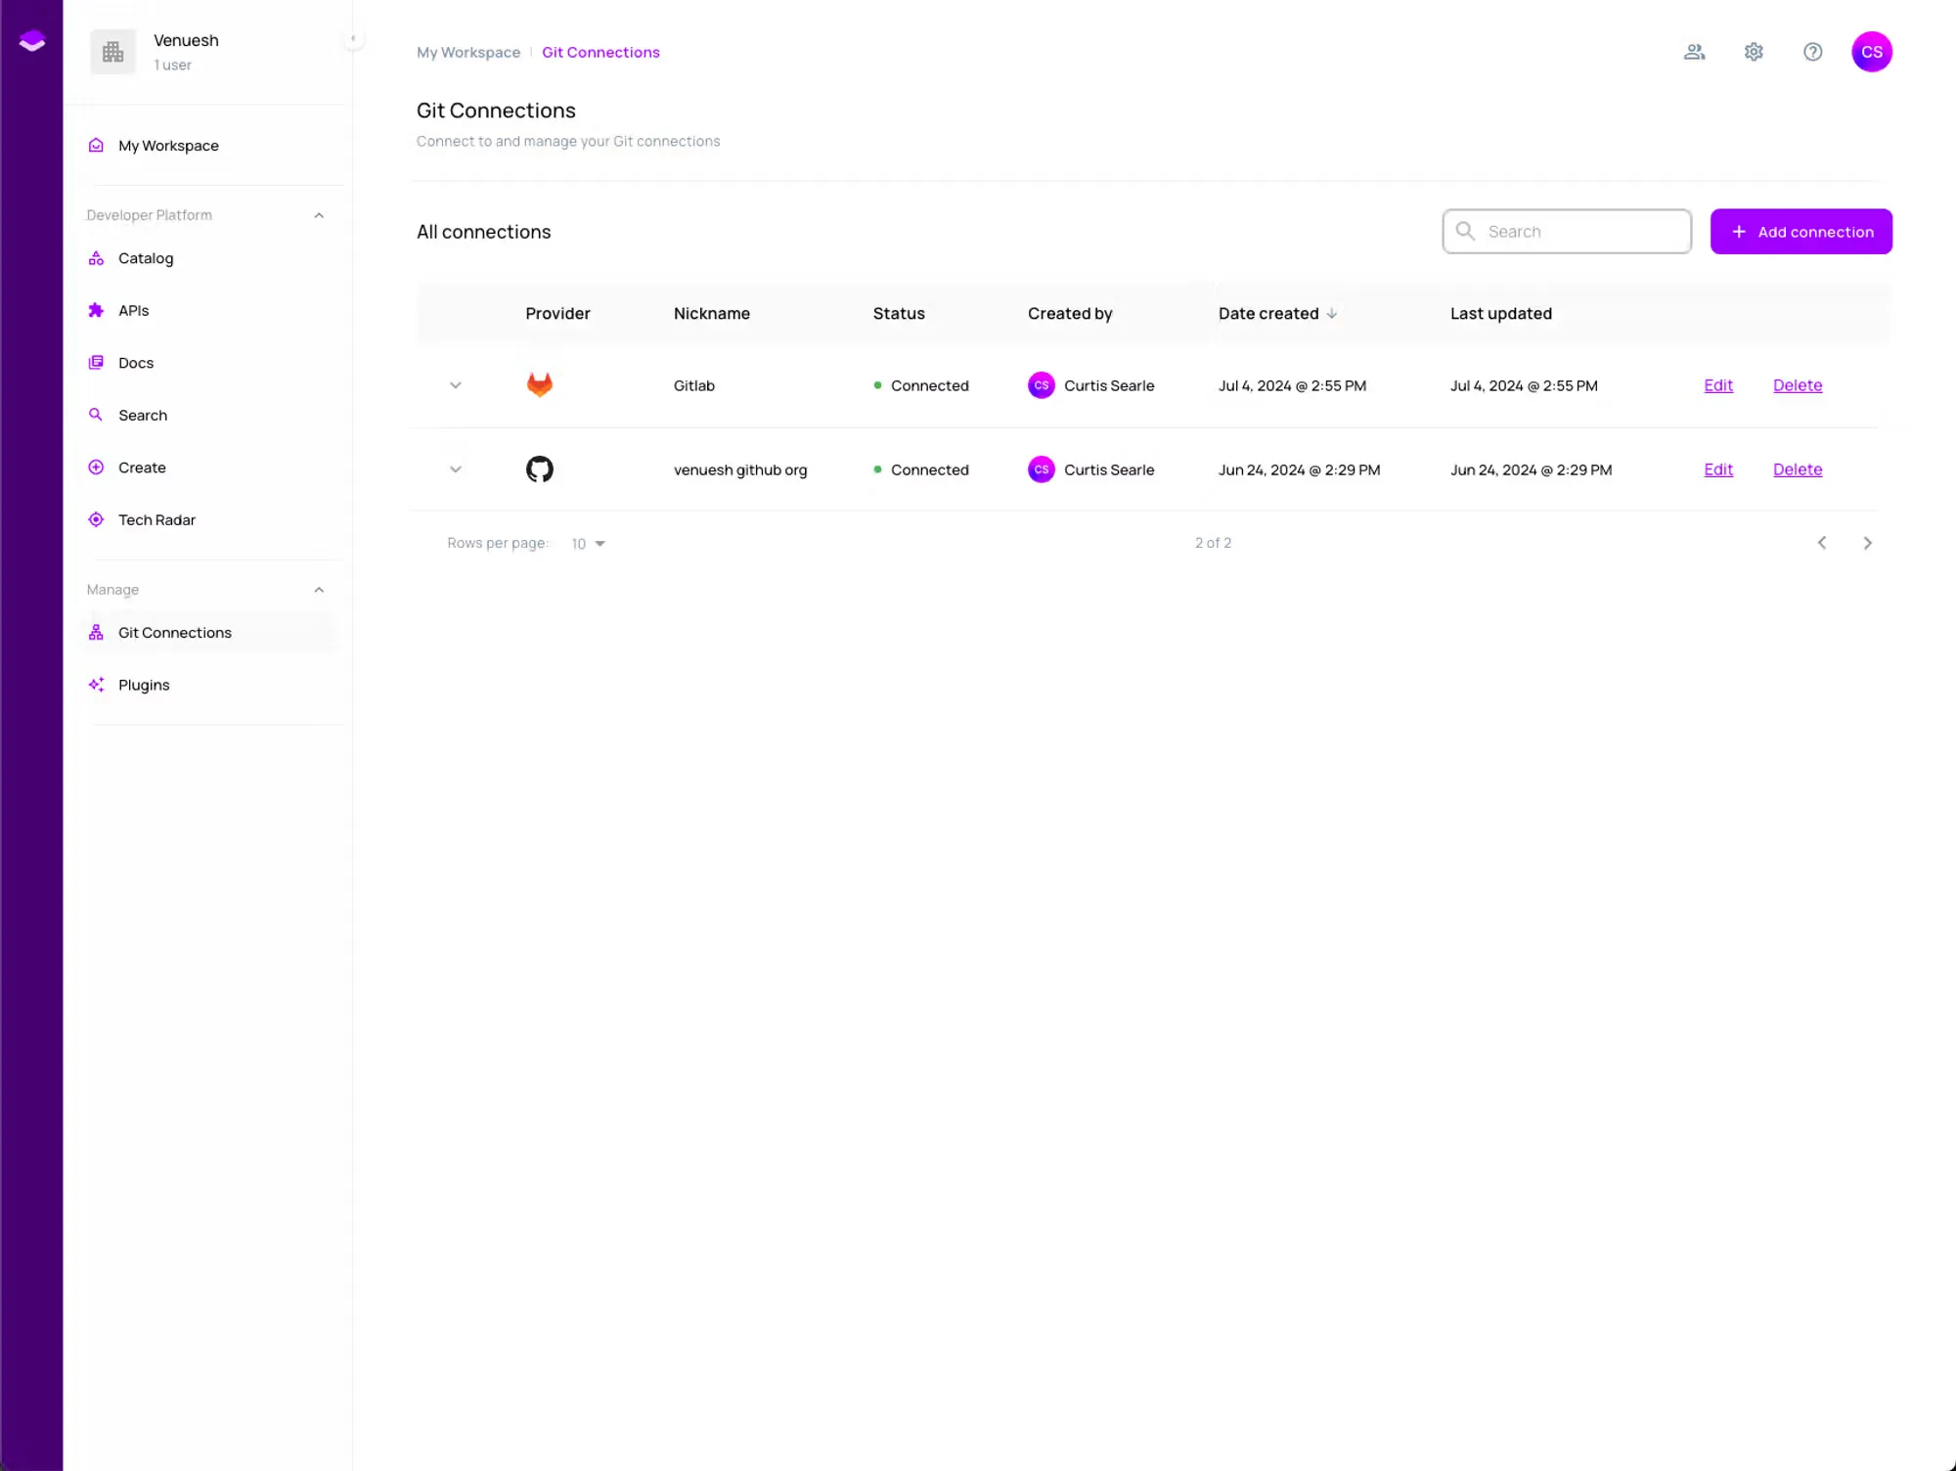Click the GitHub provider logo icon

(x=539, y=469)
